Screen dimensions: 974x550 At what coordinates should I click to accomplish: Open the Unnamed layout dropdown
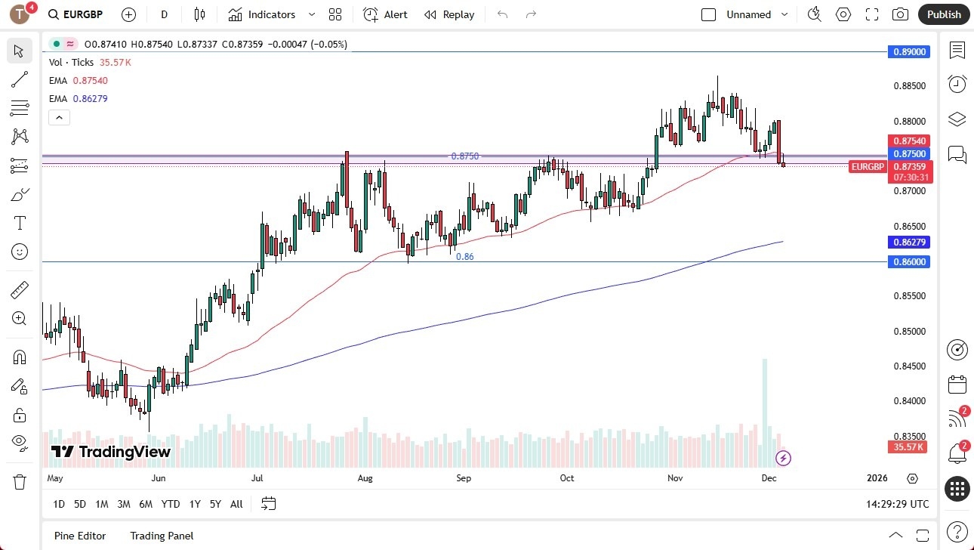(784, 14)
